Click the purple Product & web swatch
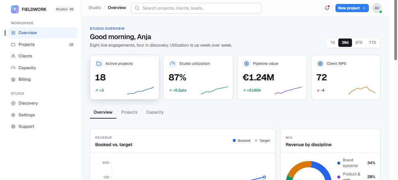The width and height of the screenshot is (398, 180). (x=339, y=177)
